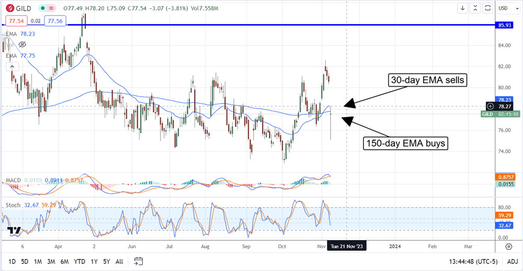The image size is (523, 271).
Task: Select the 5D time range
Action: click(x=25, y=262)
